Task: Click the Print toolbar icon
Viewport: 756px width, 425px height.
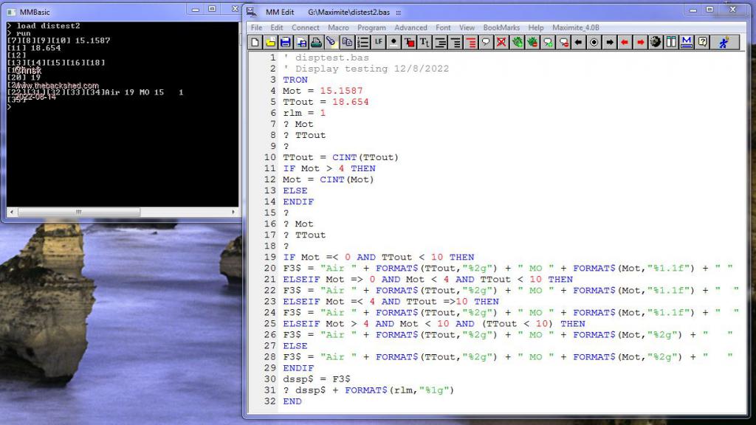Action: coord(316,42)
